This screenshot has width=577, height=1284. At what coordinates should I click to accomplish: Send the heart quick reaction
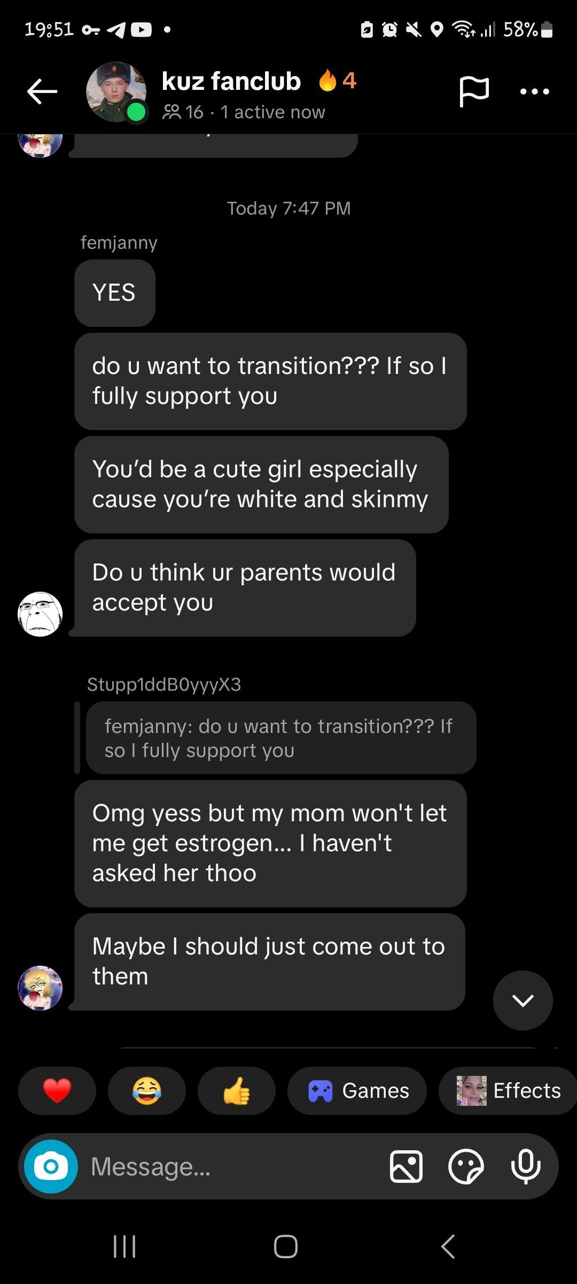click(57, 1091)
